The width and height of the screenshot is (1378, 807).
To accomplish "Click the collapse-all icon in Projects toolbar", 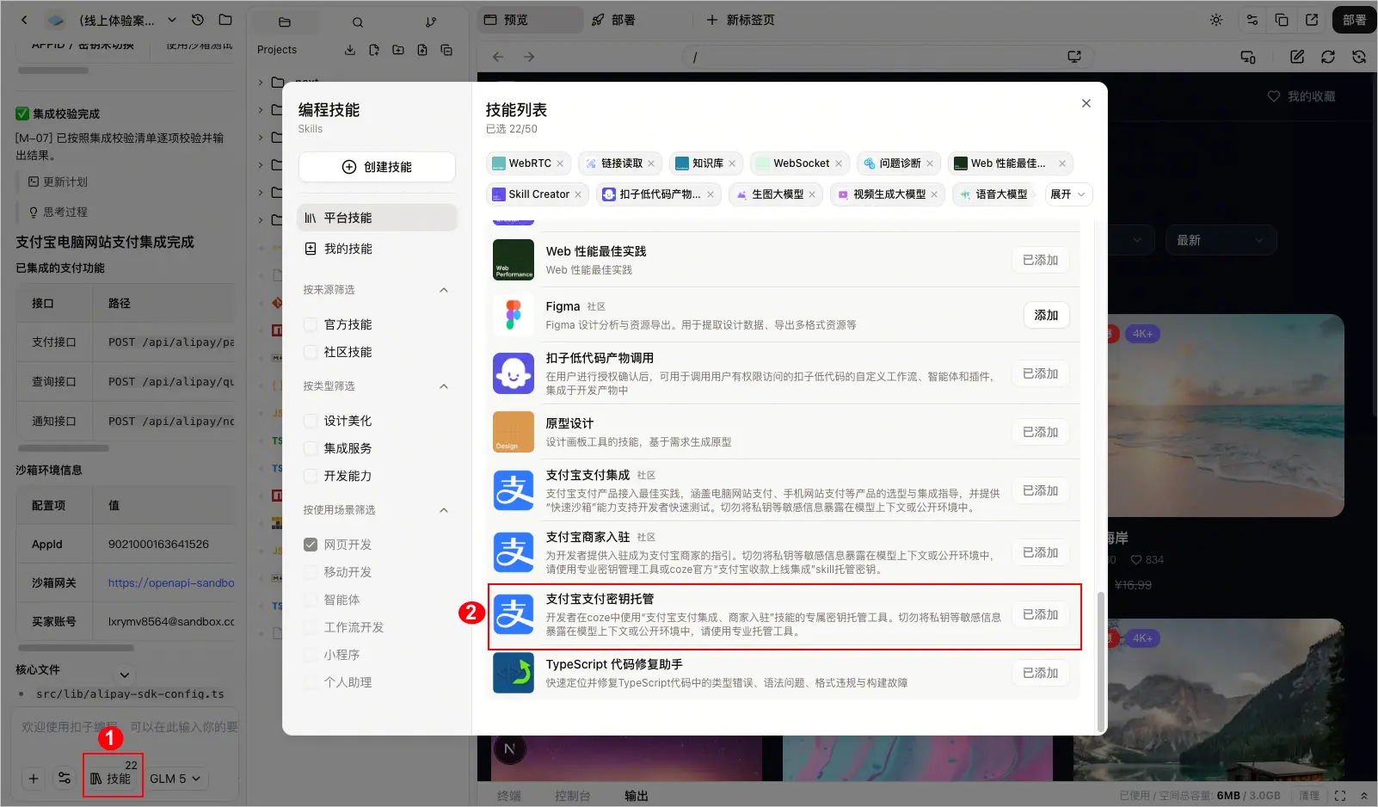I will pos(446,50).
